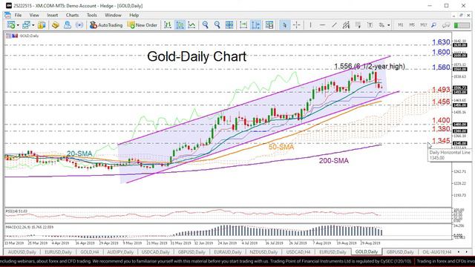Viewport: 475px width, 267px height.
Task: Switch to the EURUSD,Daily first tab
Action: 58,252
